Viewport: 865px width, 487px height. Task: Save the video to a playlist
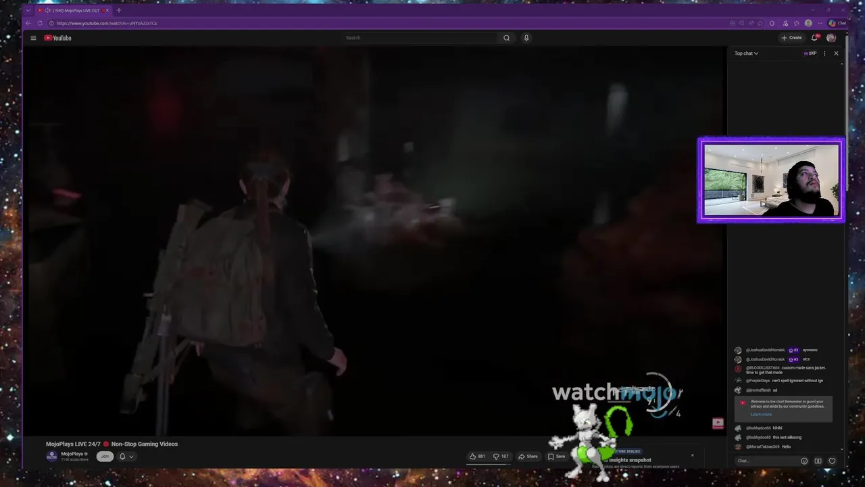point(557,457)
